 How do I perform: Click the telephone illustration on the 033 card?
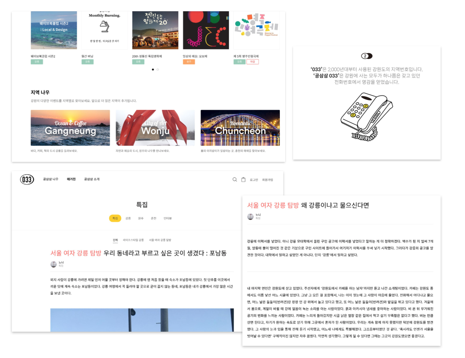pos(367,116)
